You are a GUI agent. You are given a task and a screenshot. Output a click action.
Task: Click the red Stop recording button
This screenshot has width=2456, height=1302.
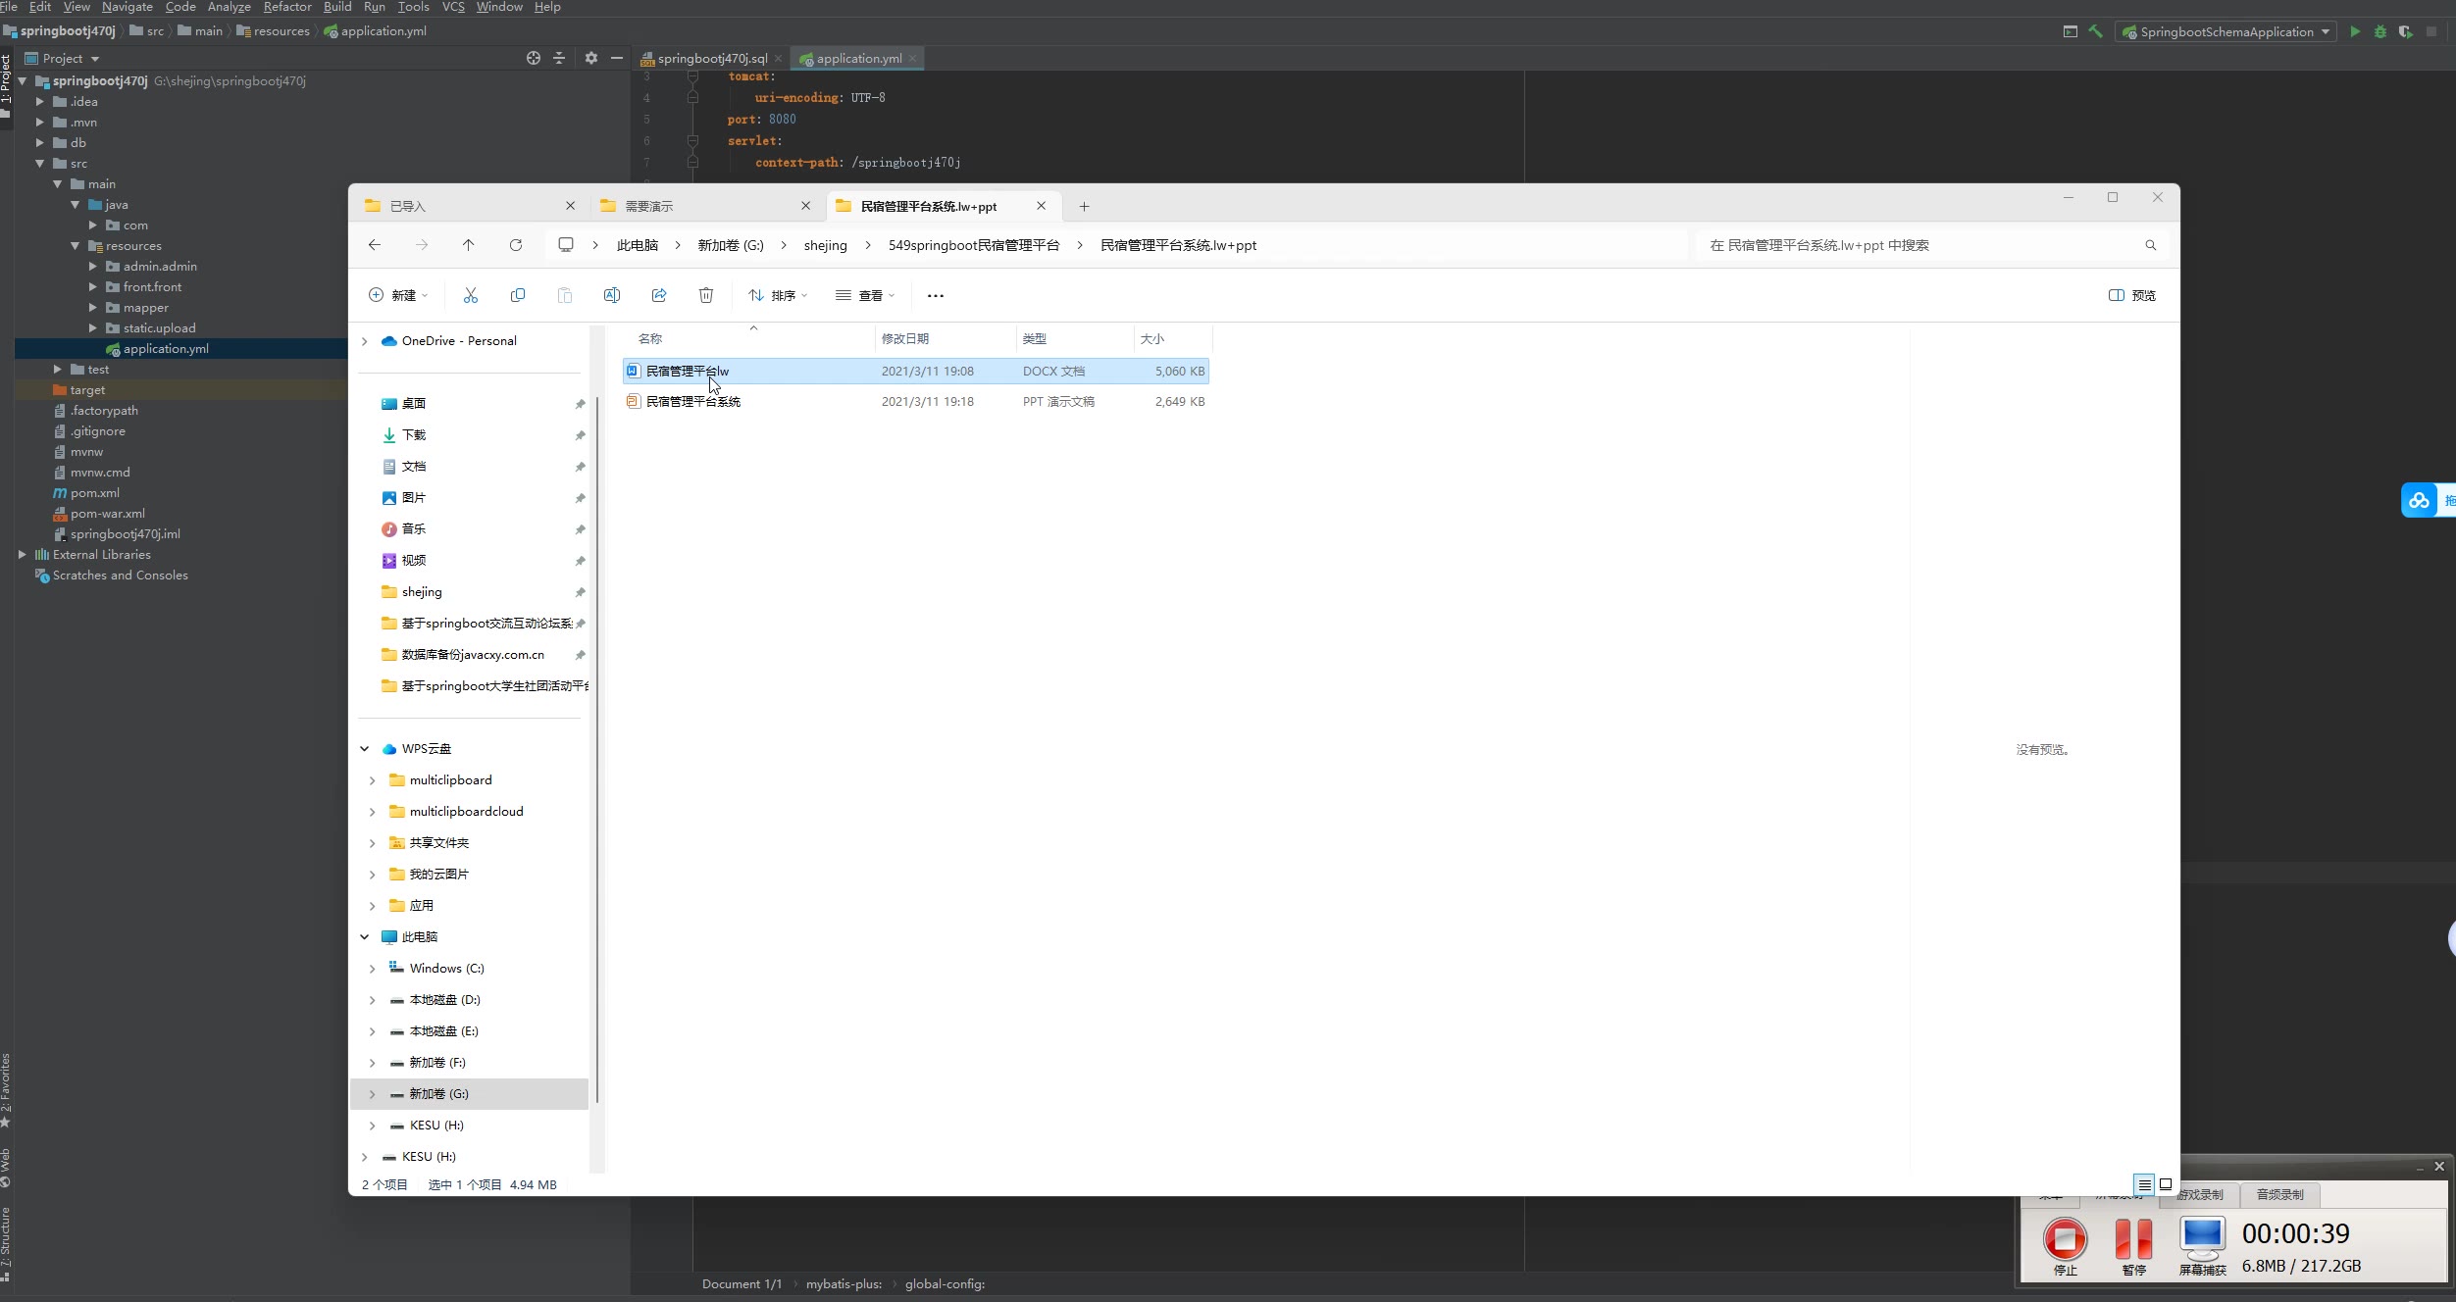point(2065,1239)
